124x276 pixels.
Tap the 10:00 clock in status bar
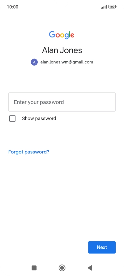[x=12, y=7]
